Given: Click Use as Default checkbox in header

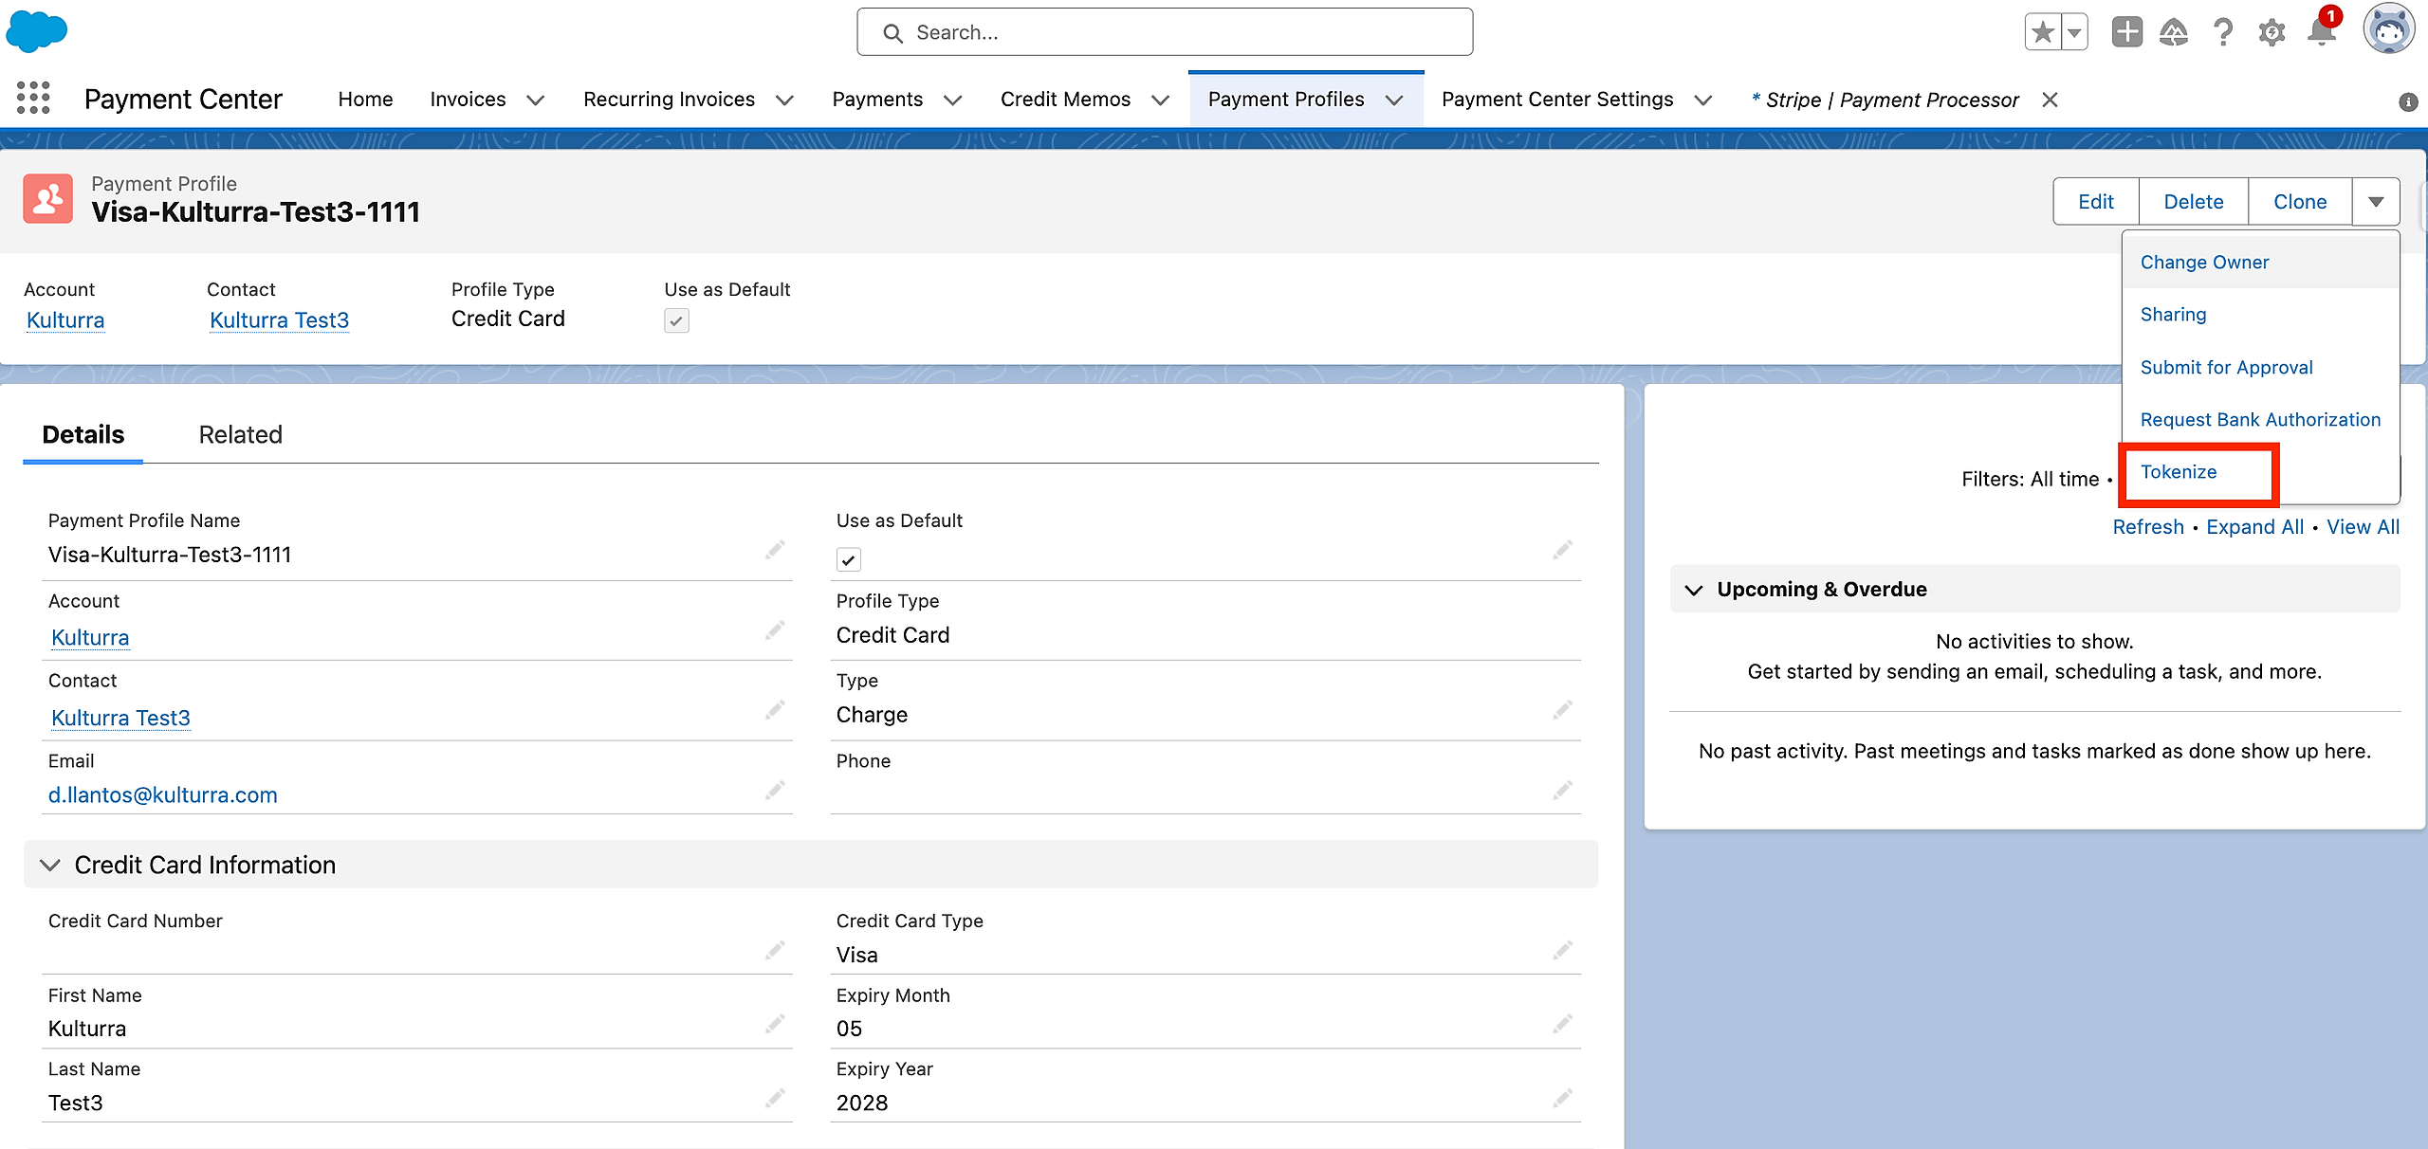Looking at the screenshot, I should click(x=676, y=320).
